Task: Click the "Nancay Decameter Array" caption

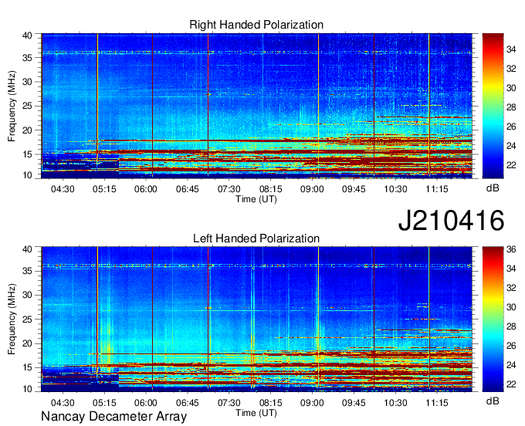Action: click(x=113, y=417)
